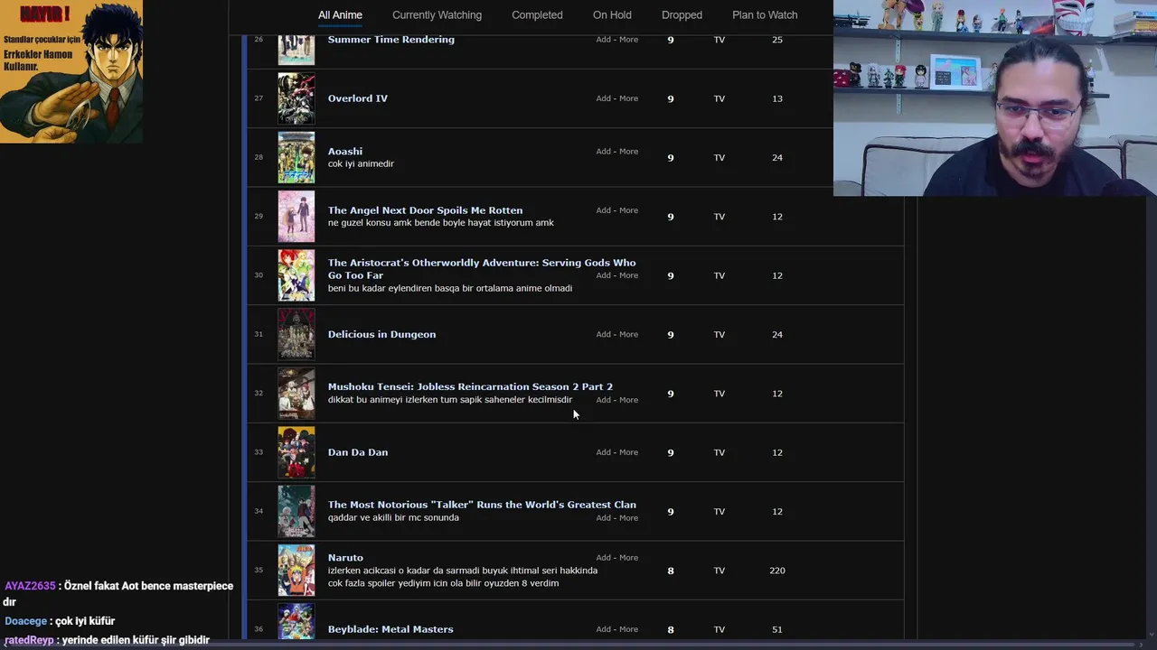The width and height of the screenshot is (1157, 650).
Task: Click the Aoashi cover thumbnail
Action: (296, 158)
